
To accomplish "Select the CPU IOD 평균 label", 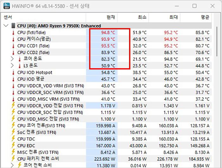I will pyautogui.click(x=31, y=79).
